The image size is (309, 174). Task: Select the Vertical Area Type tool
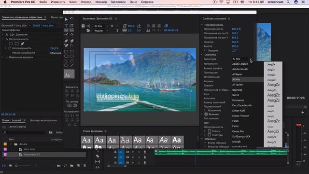(x=72, y=30)
